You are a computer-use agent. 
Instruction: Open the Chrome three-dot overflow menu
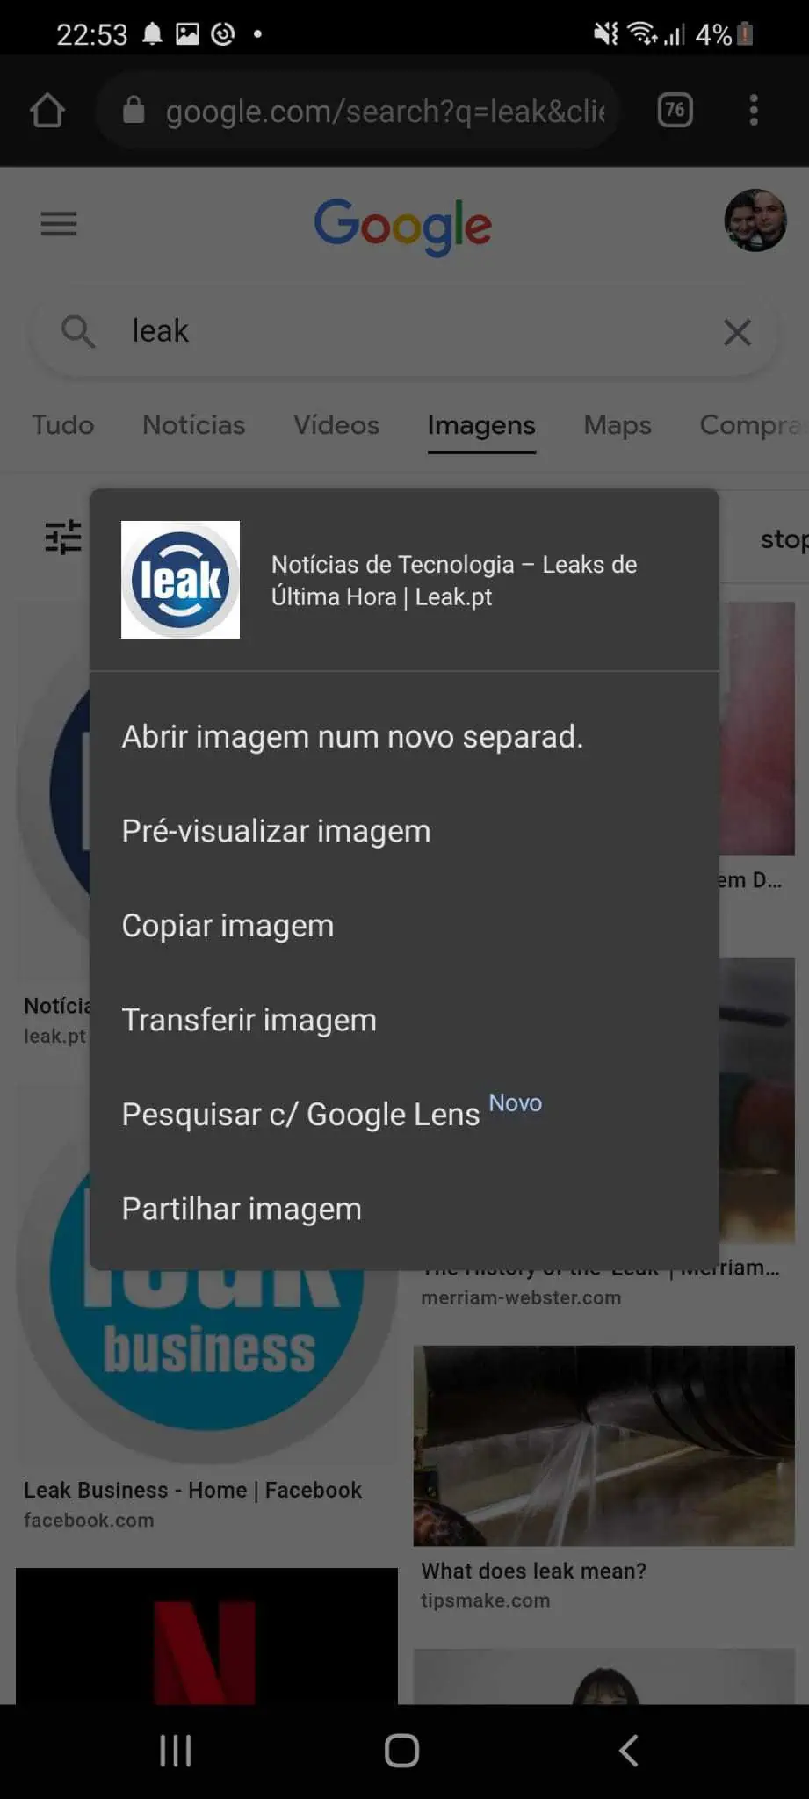[754, 110]
